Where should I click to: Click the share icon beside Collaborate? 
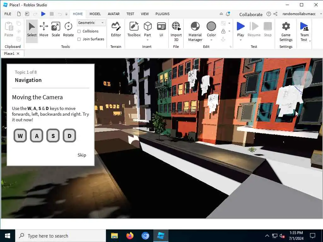pyautogui.click(x=275, y=14)
